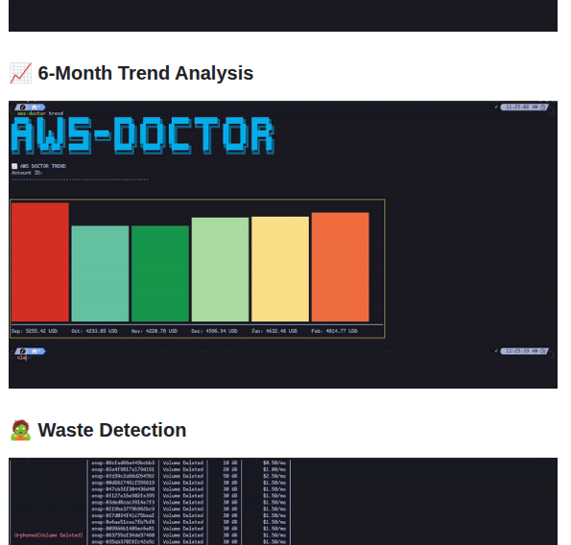Select the yellow January bar
This screenshot has height=545, width=571.
coord(280,269)
